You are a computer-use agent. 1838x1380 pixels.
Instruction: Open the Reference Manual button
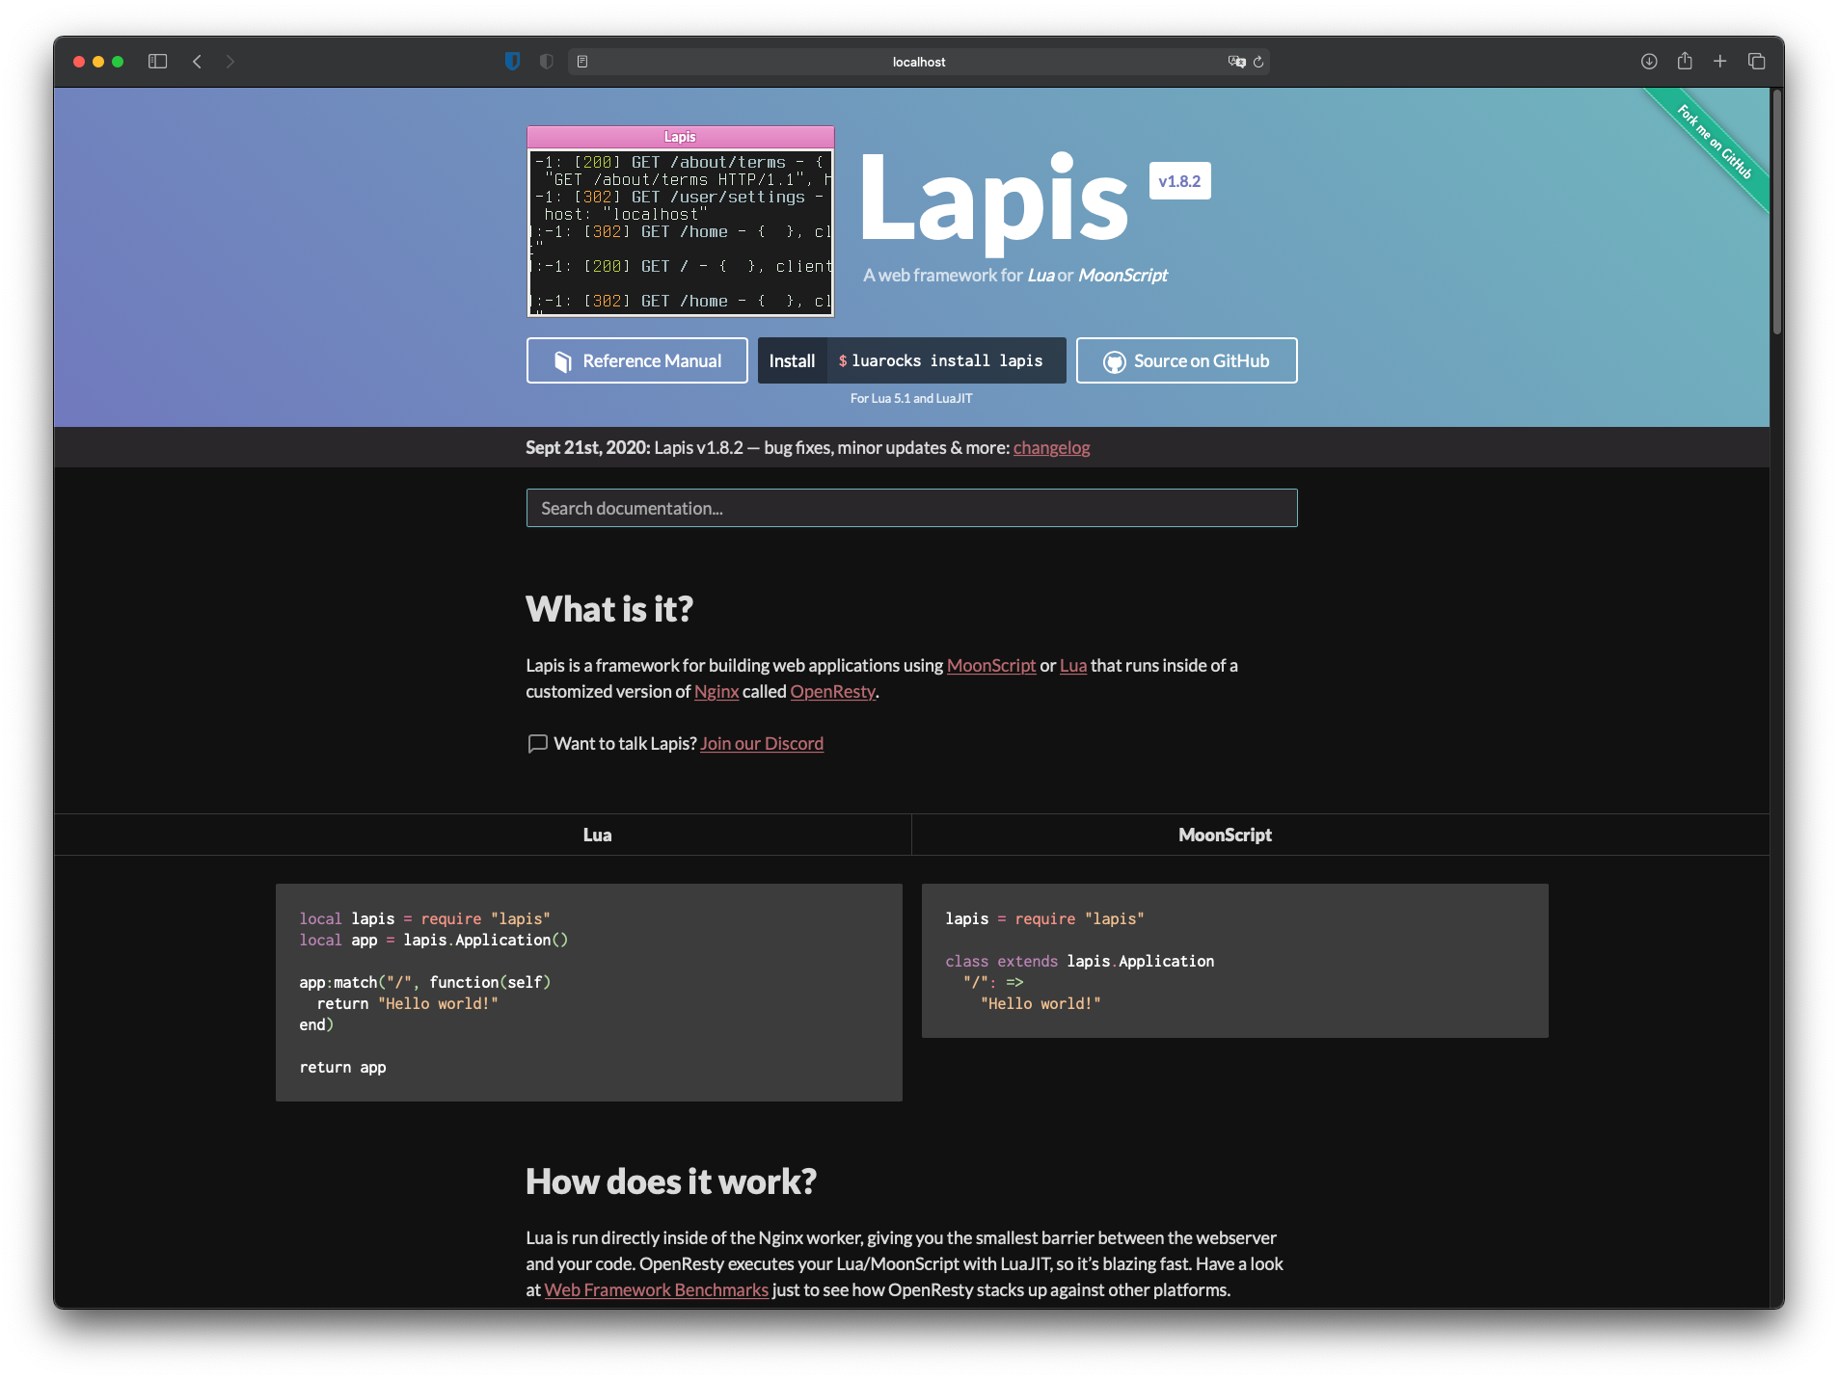(x=636, y=360)
